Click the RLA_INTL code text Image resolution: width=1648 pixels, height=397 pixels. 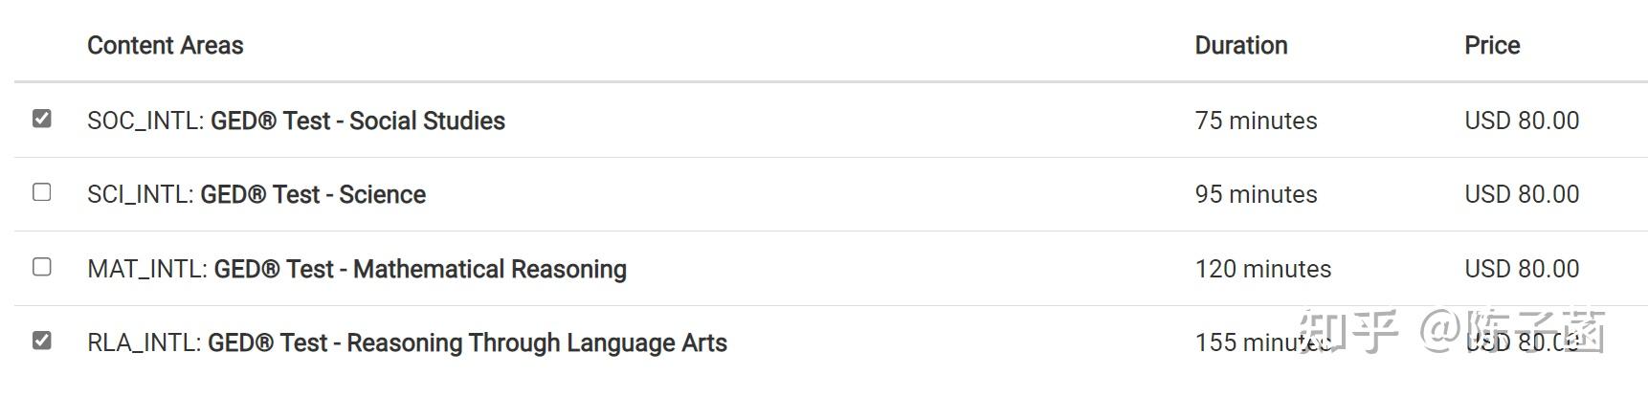tap(144, 342)
